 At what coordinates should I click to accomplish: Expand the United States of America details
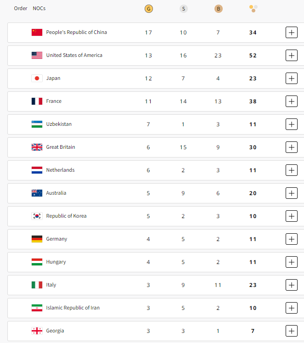click(x=291, y=56)
